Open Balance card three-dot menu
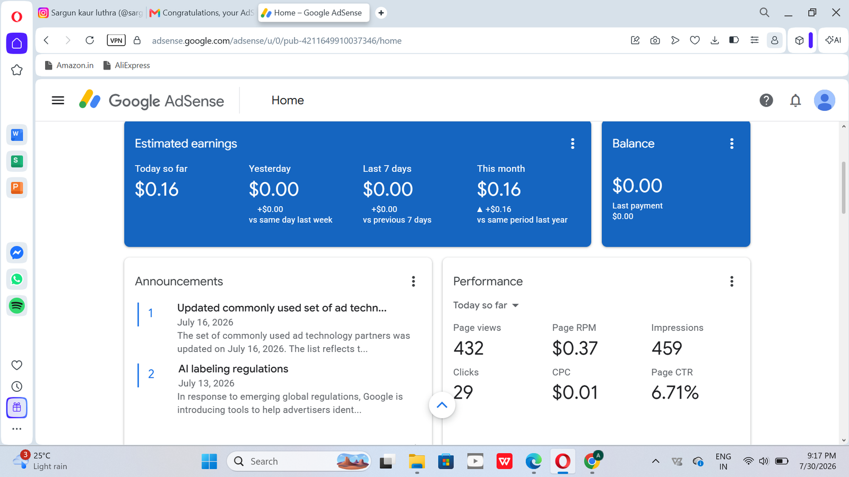Screen dimensions: 849x477 coord(732,144)
